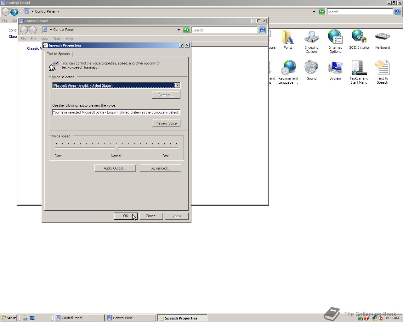This screenshot has width=403, height=322.
Task: Open File menu in front Control Panel
Action: click(23, 39)
